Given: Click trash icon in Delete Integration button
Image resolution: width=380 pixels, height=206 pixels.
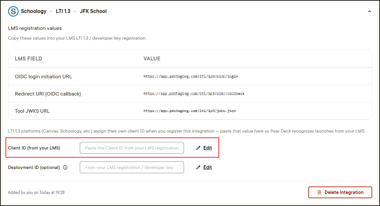Looking at the screenshot, I should [x=319, y=192].
